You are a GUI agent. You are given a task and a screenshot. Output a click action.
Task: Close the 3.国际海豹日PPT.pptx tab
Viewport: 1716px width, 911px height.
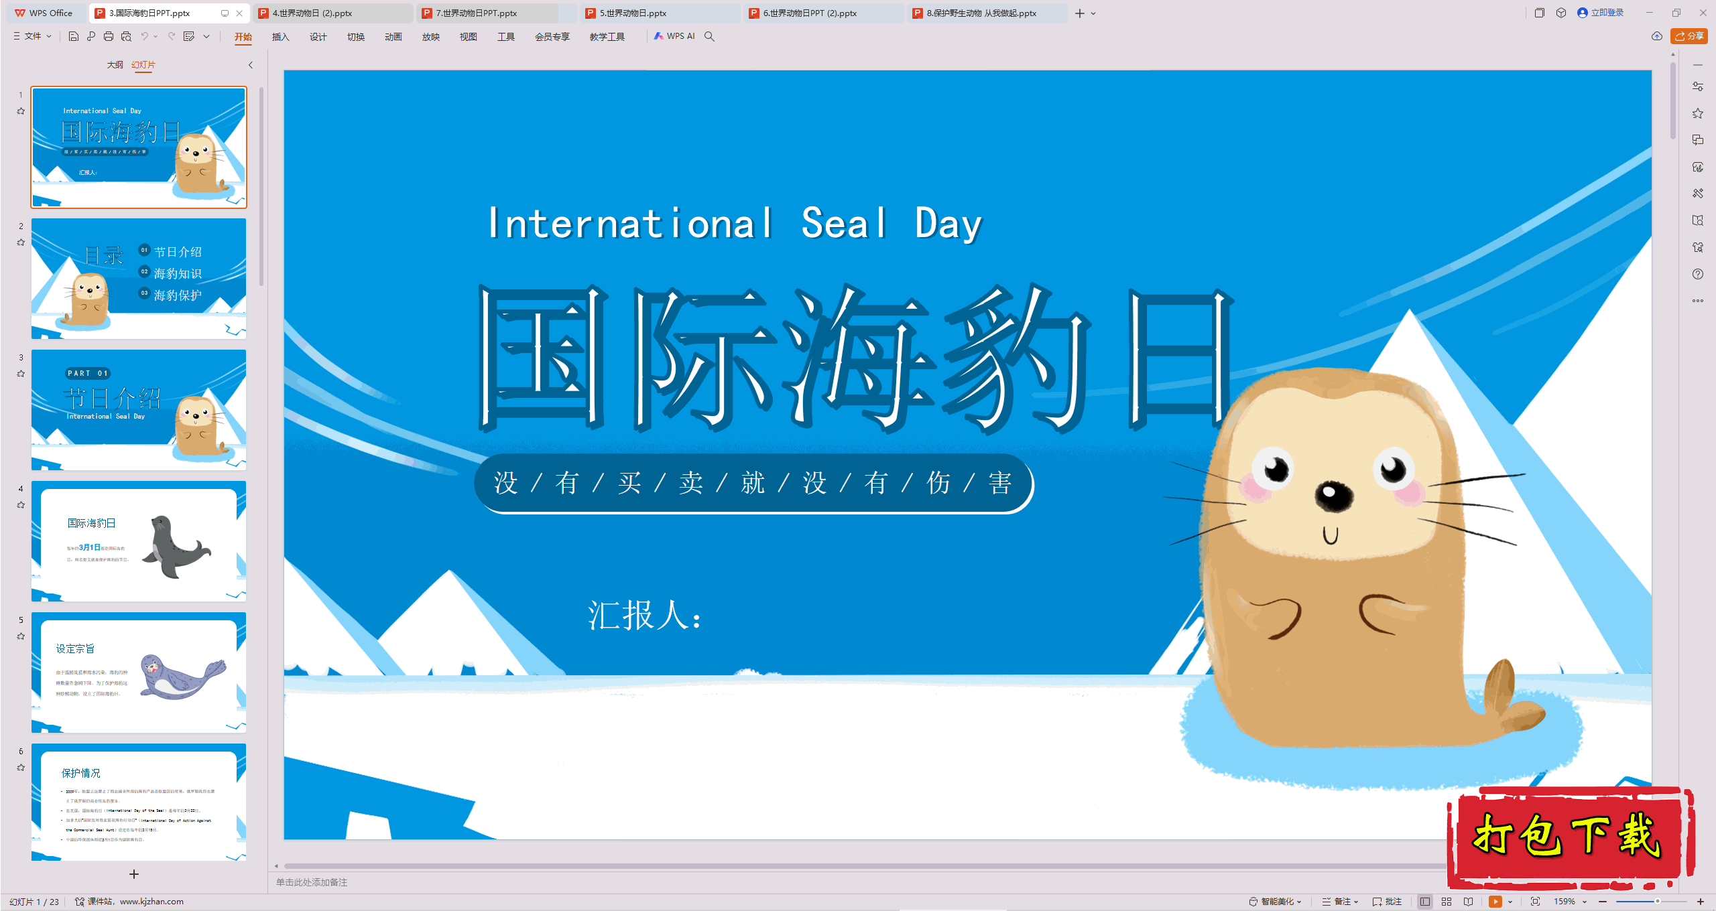[239, 13]
